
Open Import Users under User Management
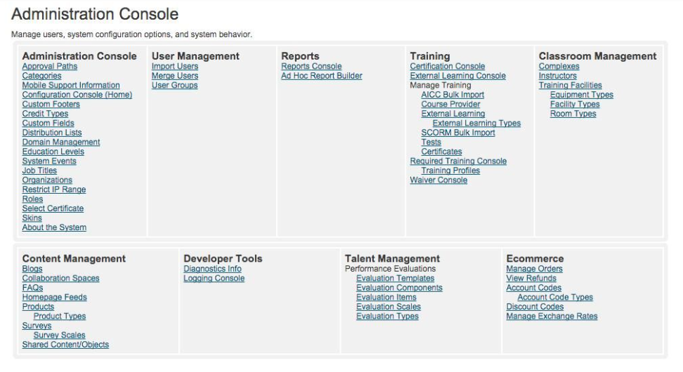[x=175, y=67]
